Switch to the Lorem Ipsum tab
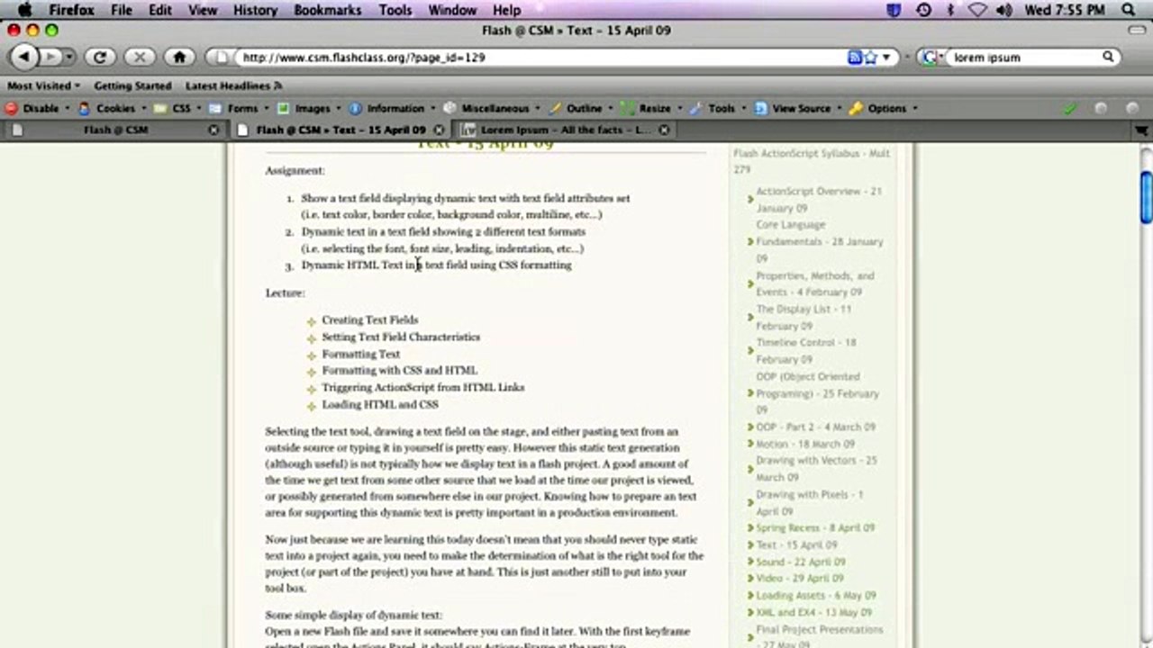The image size is (1153, 648). (565, 130)
